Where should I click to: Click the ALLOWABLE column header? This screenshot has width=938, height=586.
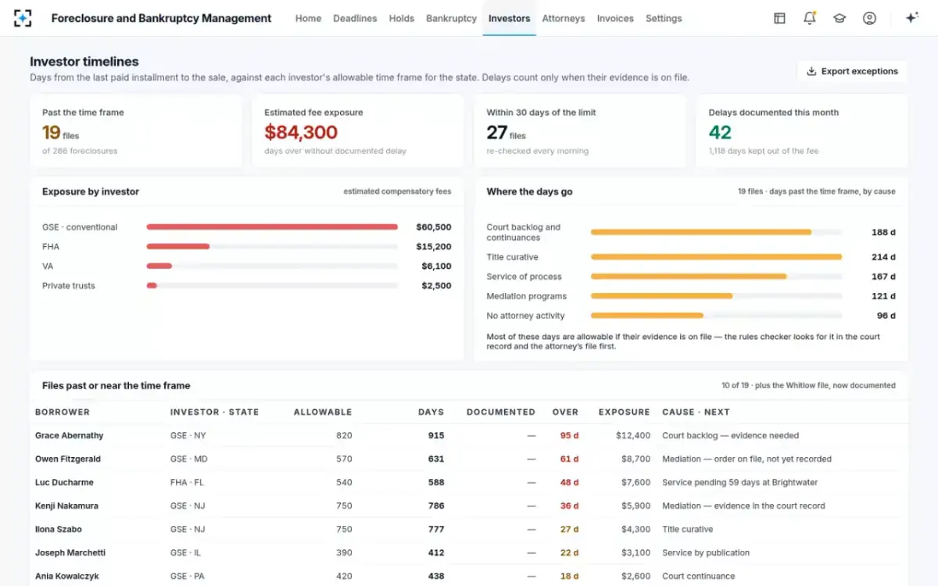tap(323, 412)
